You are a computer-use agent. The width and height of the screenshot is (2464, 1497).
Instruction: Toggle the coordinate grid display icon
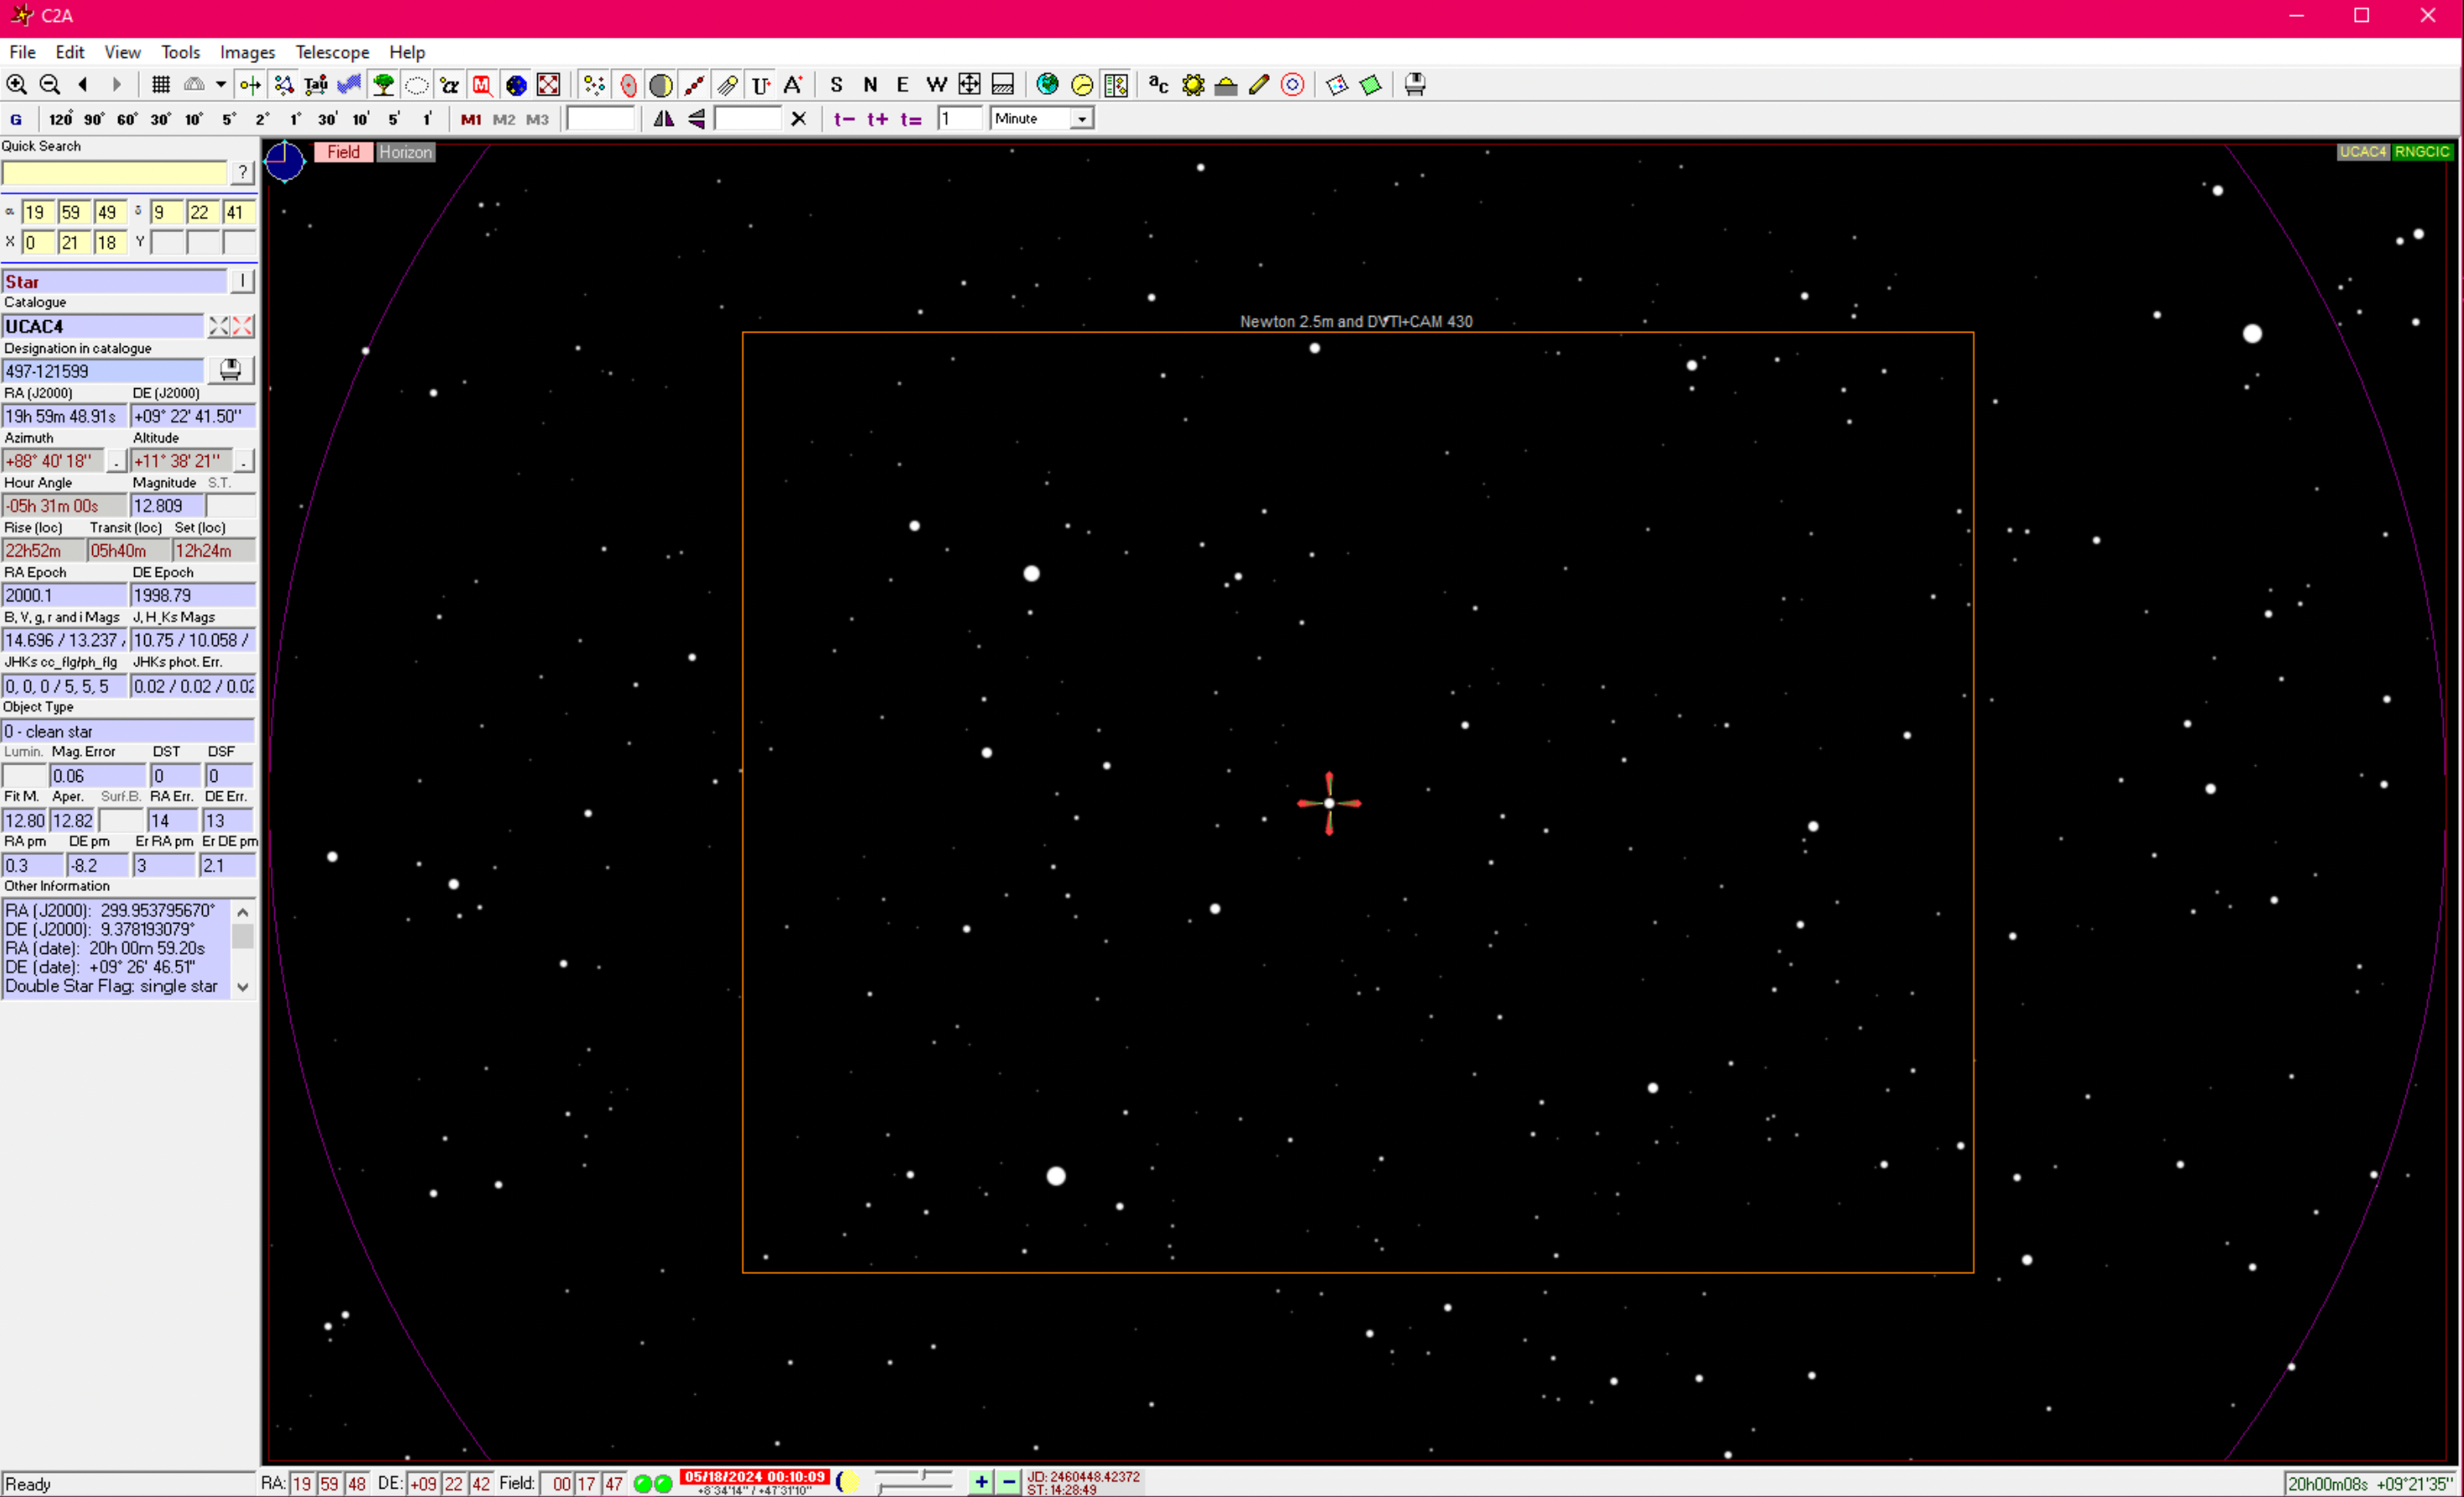[x=160, y=85]
